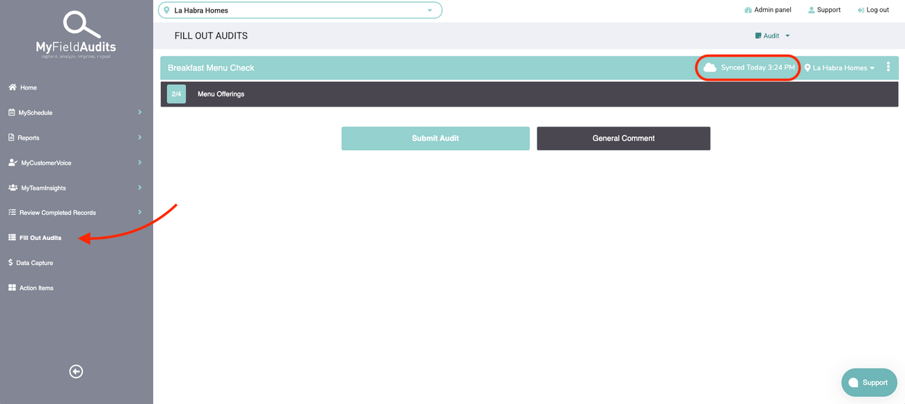Click the Fill Out Audits grid icon
Image resolution: width=905 pixels, height=404 pixels.
[x=12, y=238]
